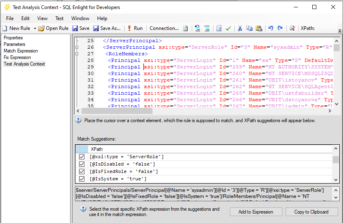Select Fix Expression in left panel

pos(17,57)
